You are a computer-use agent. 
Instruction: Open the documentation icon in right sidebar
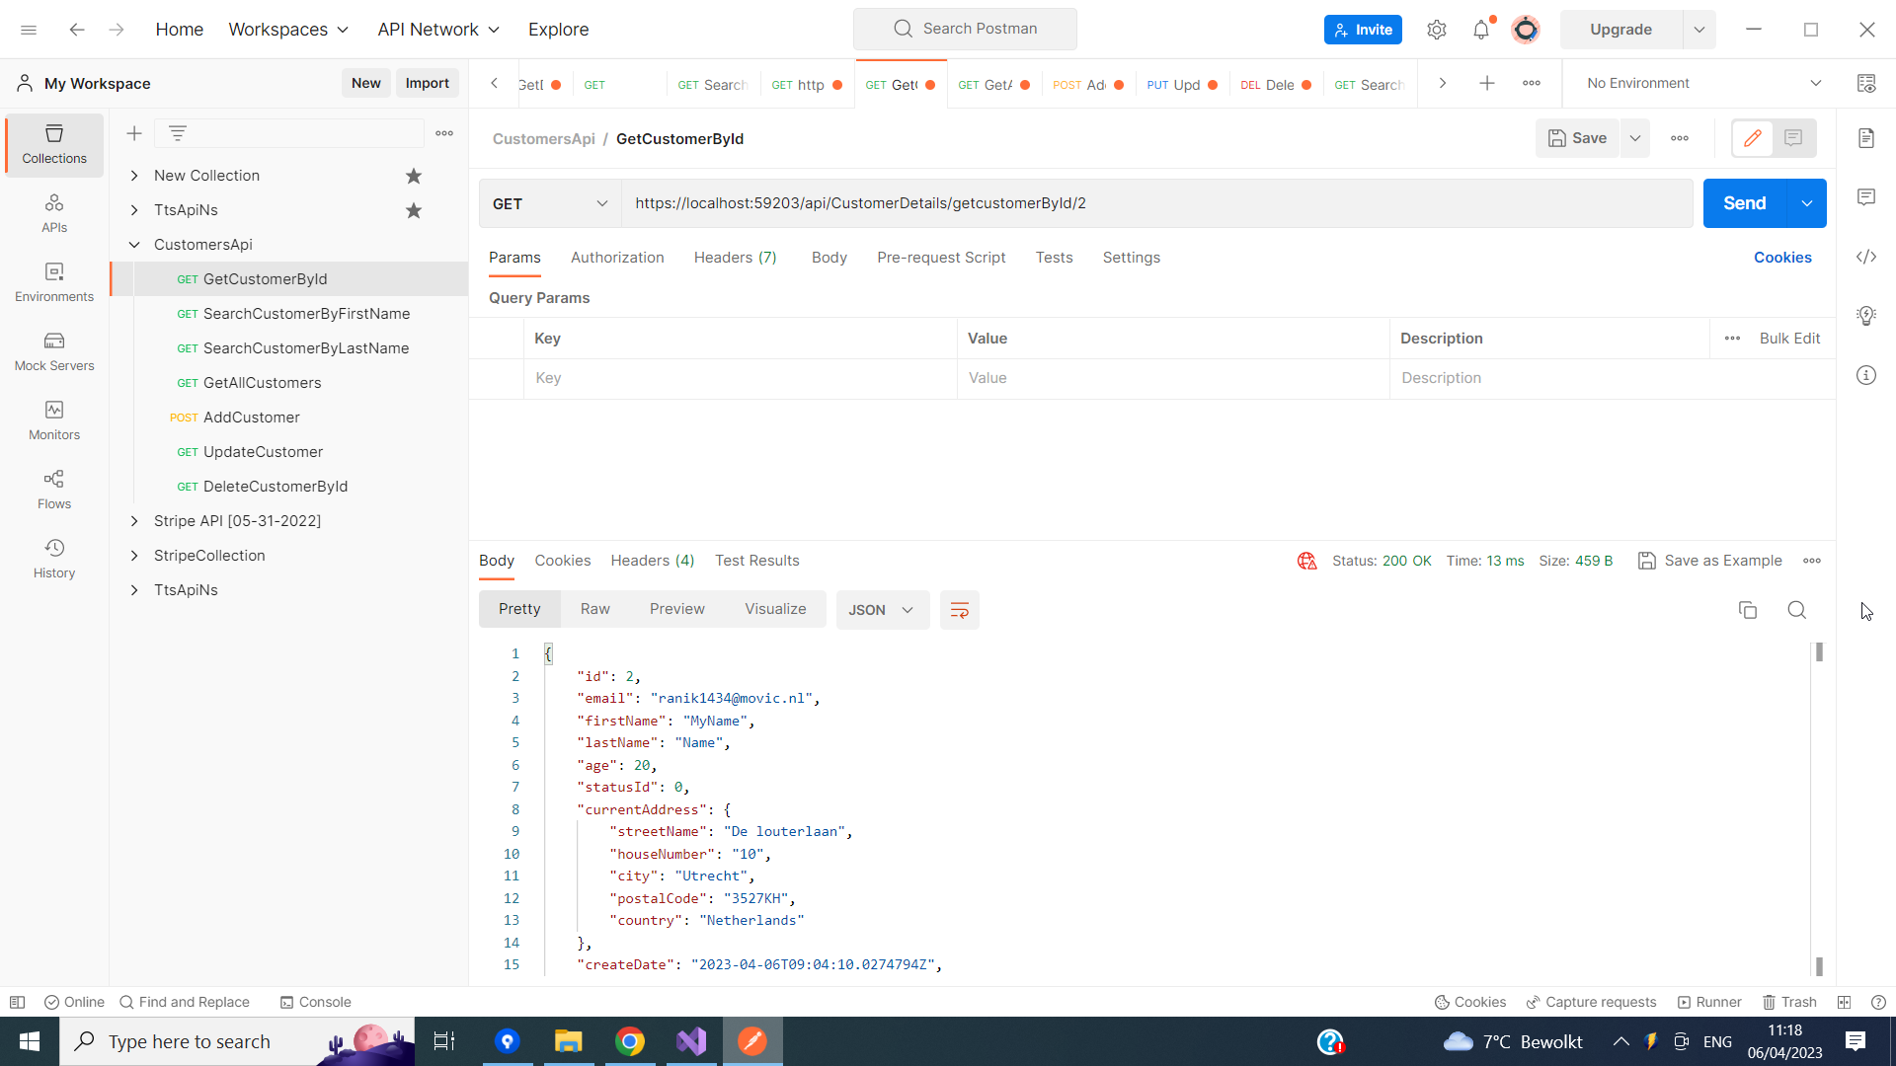pos(1866,138)
